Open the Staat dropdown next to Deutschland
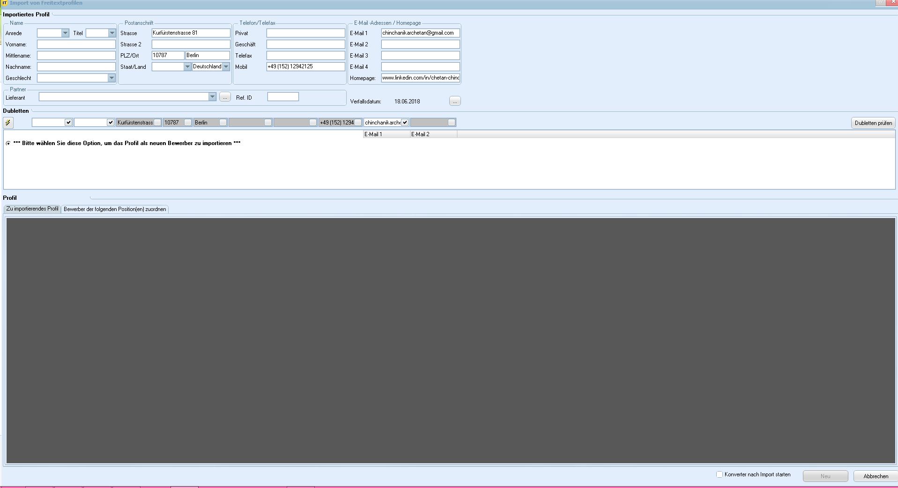 [187, 67]
